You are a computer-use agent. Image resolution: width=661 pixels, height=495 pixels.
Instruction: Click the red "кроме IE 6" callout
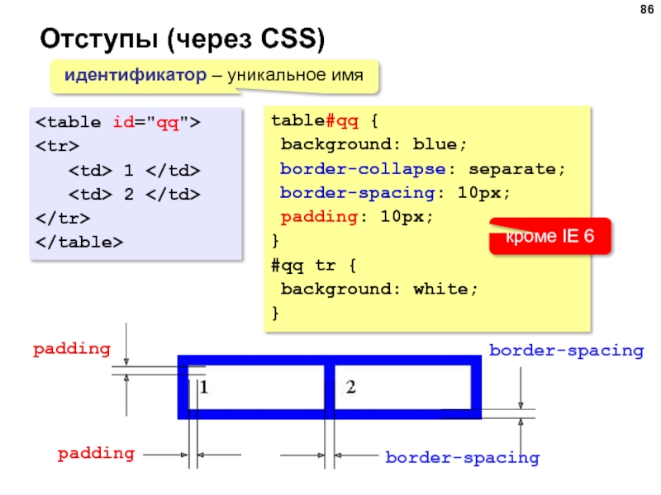pyautogui.click(x=549, y=236)
